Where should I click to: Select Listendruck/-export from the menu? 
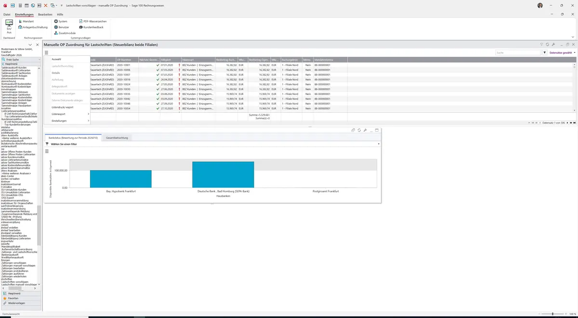(x=63, y=107)
